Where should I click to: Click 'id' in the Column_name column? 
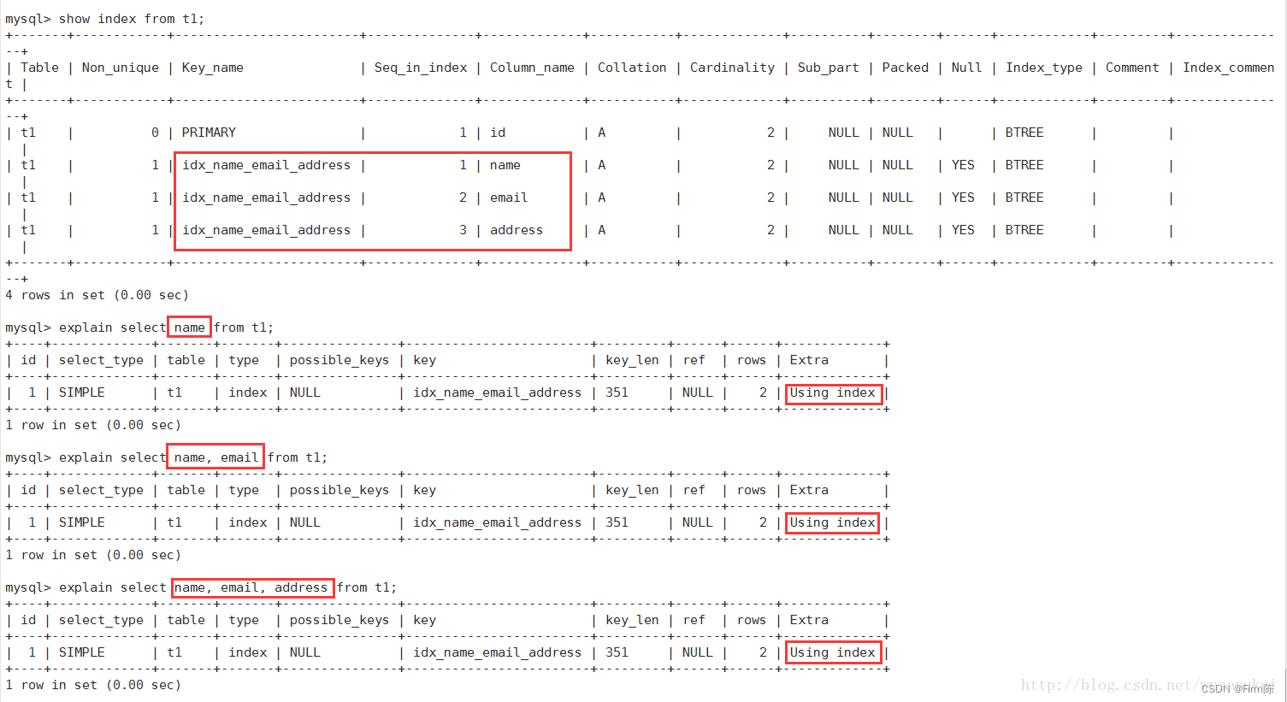(x=498, y=133)
